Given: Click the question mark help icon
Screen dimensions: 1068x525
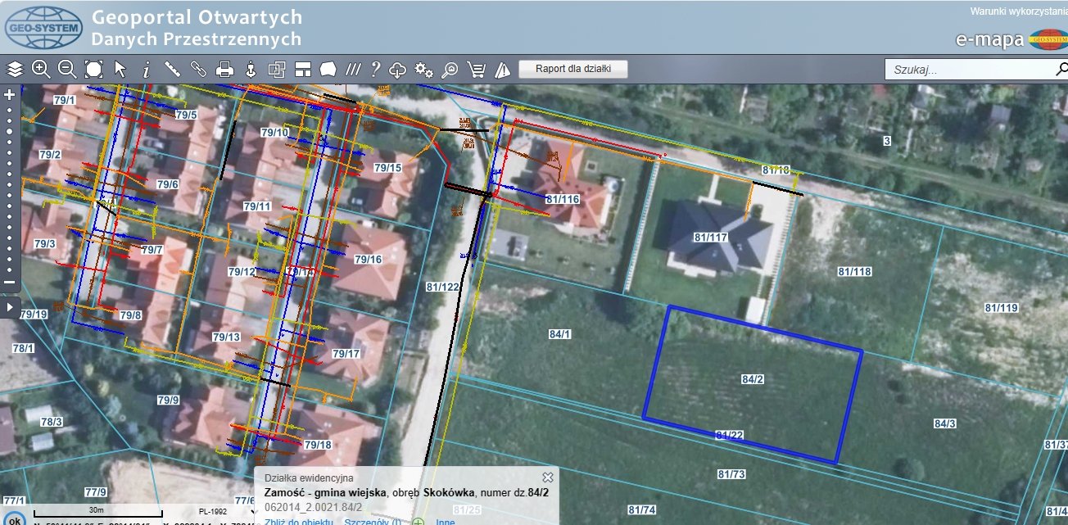Looking at the screenshot, I should (x=375, y=70).
